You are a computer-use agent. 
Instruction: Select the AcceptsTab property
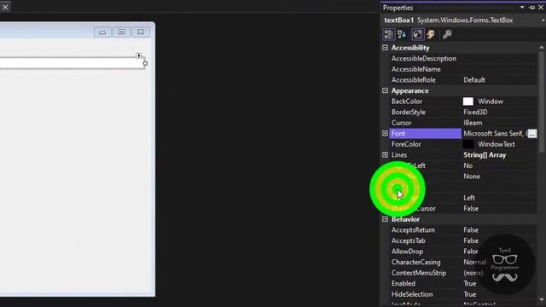(x=408, y=240)
